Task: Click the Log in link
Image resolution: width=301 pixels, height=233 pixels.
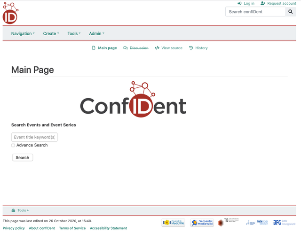Action: click(246, 3)
